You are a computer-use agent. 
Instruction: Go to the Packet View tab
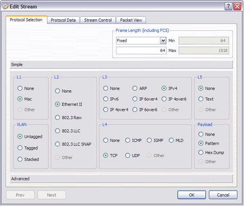click(x=131, y=20)
